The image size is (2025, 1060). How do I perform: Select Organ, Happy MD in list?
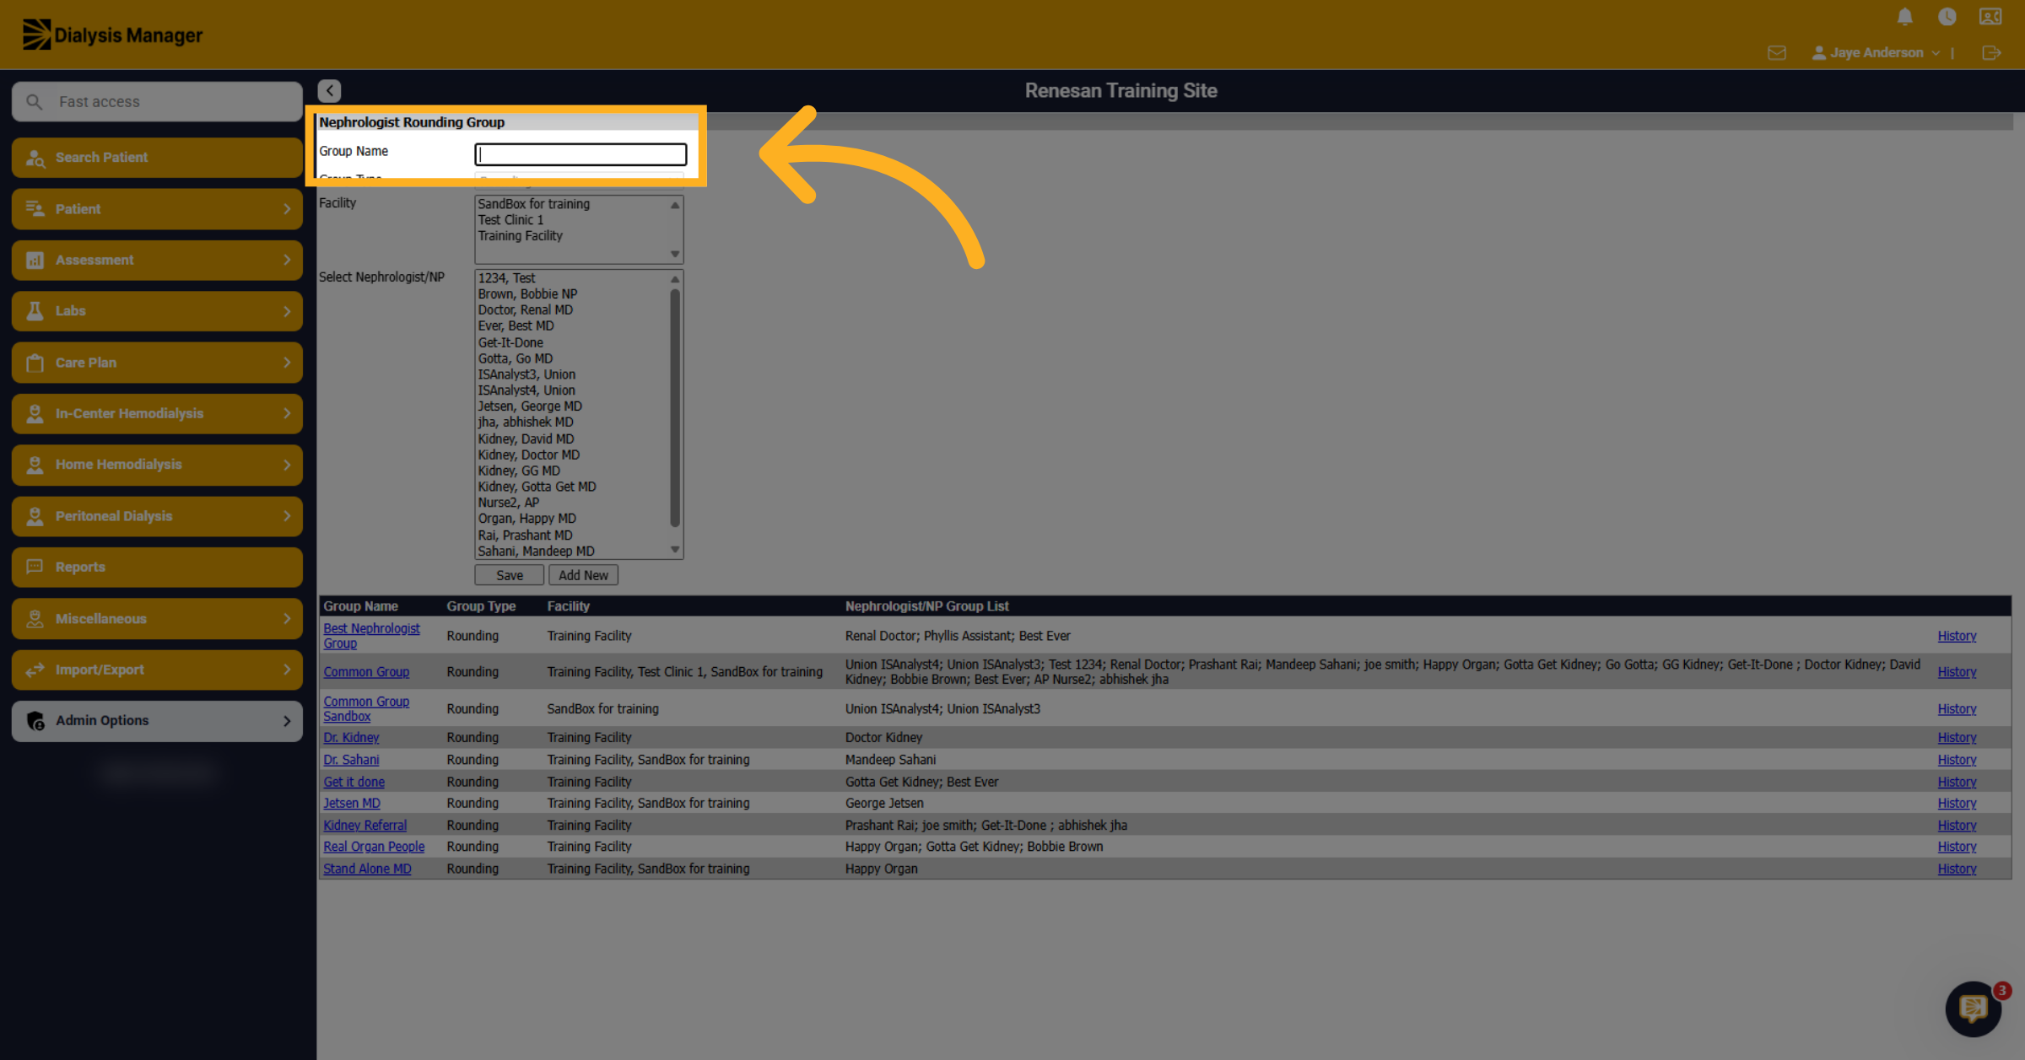[526, 519]
